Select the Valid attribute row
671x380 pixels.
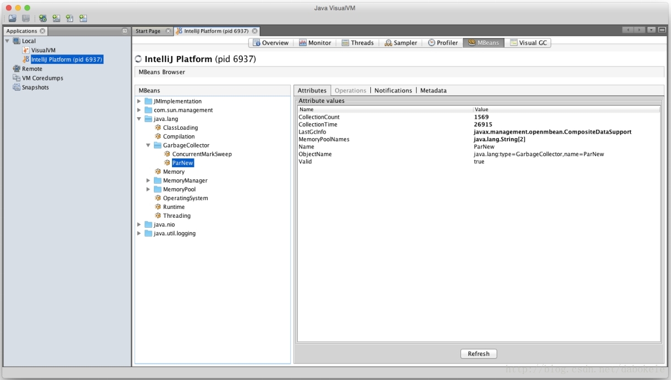pos(479,162)
